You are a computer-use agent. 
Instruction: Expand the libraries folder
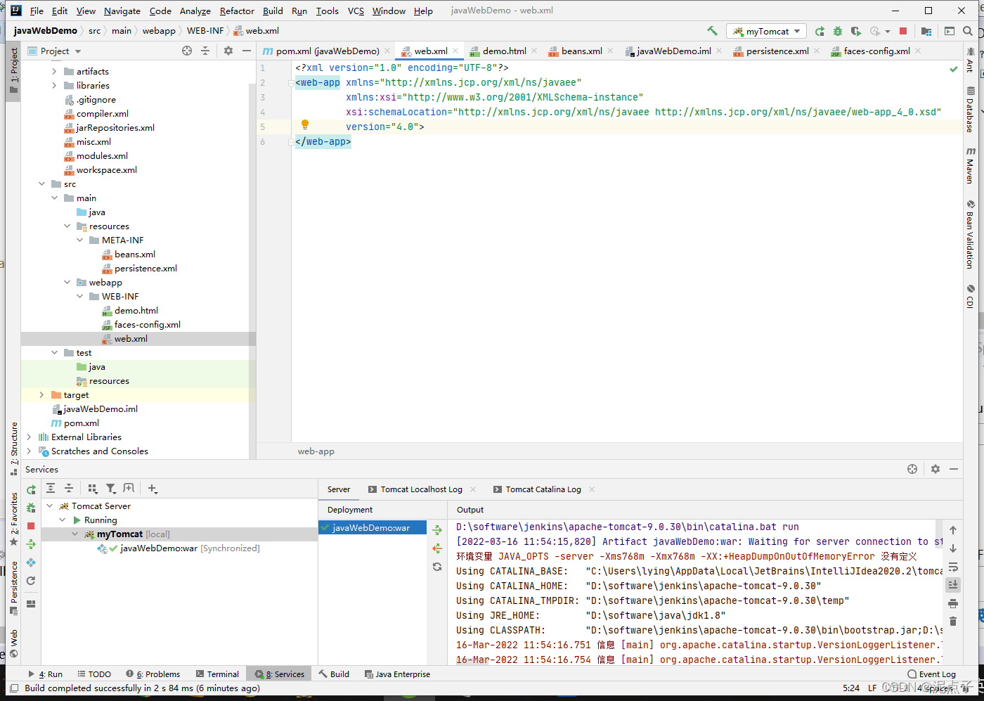pos(55,86)
